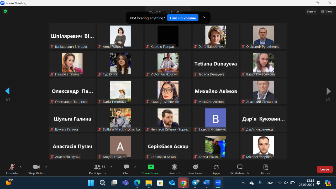This screenshot has width=336, height=189.
Task: Open the View layout menu
Action: pyautogui.click(x=327, y=11)
